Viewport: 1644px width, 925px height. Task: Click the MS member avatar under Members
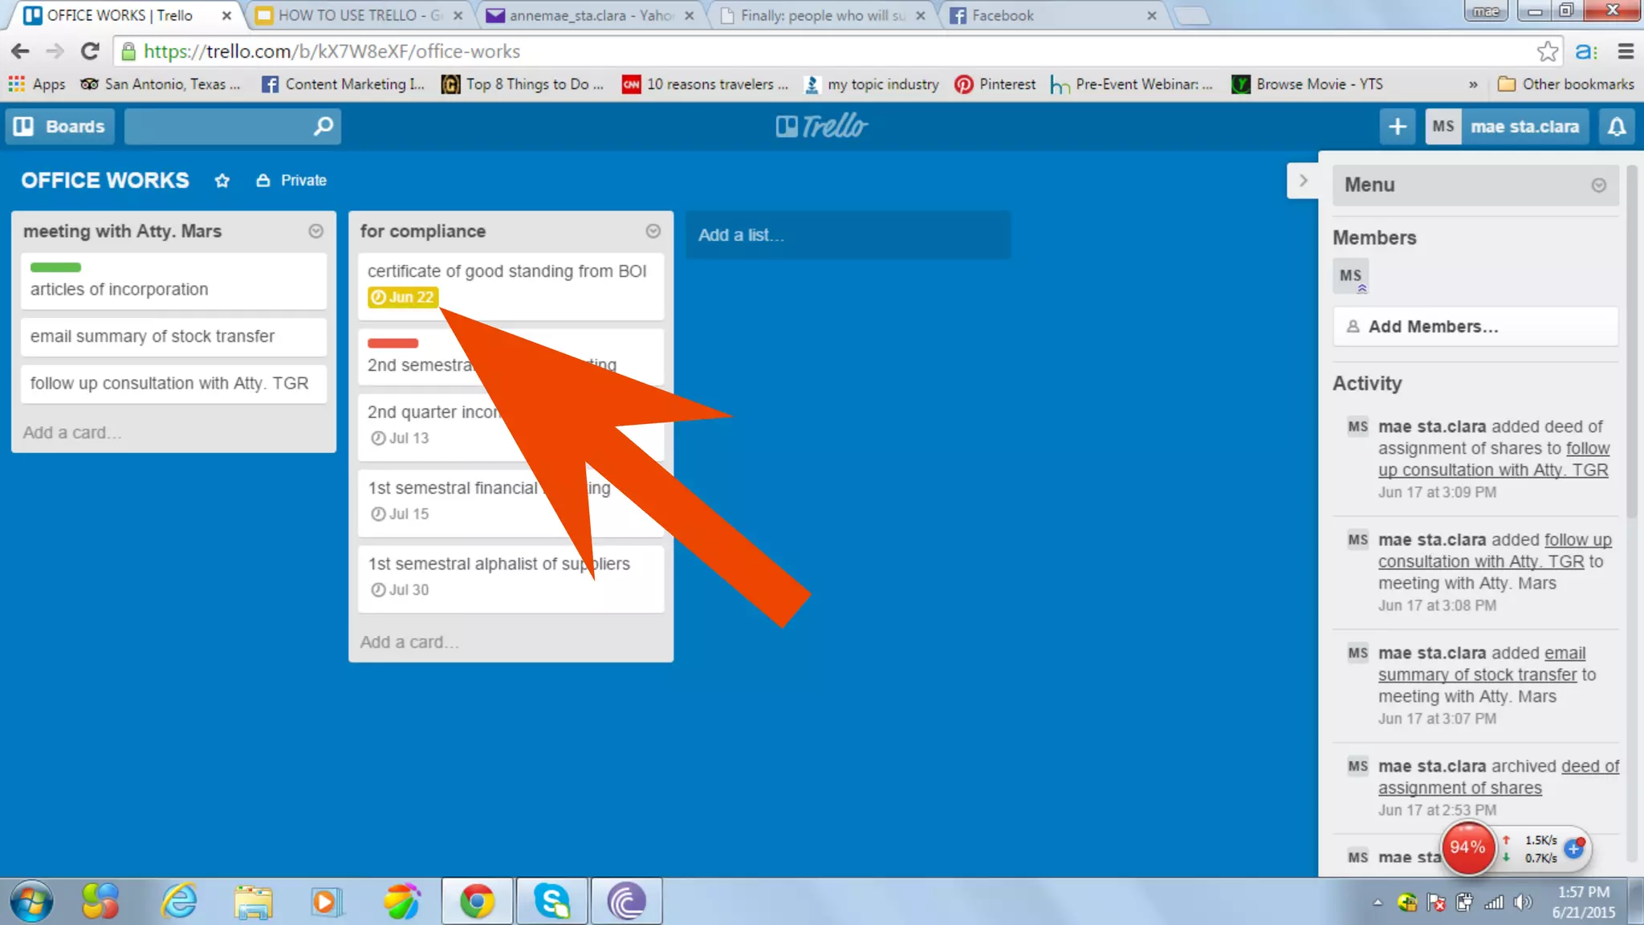(1350, 275)
